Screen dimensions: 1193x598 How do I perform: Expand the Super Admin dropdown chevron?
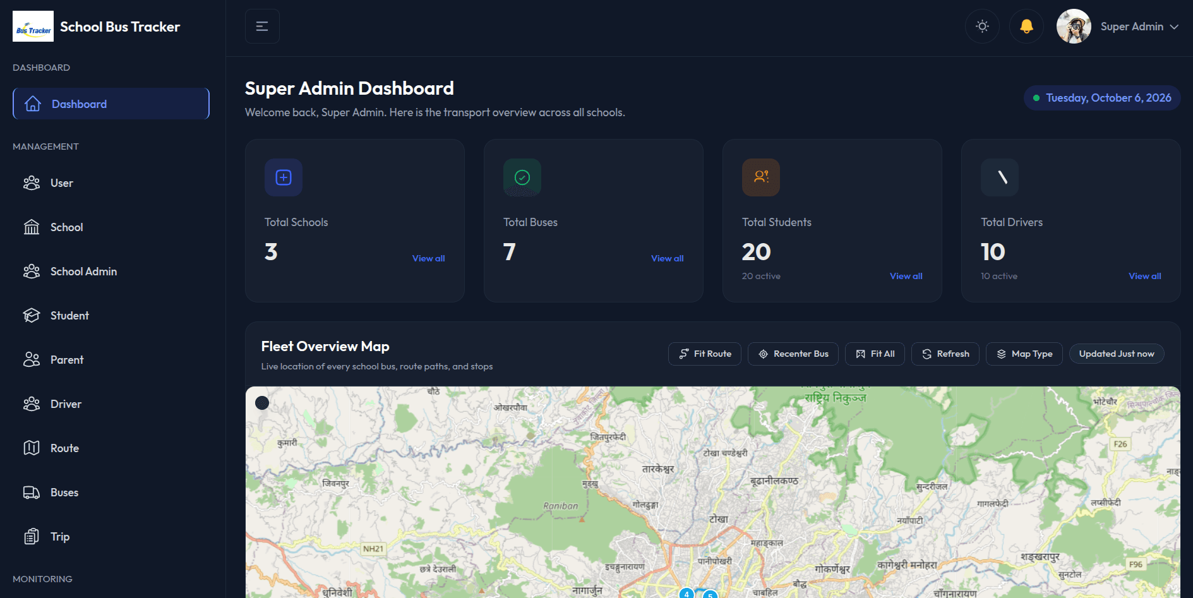[x=1174, y=27]
